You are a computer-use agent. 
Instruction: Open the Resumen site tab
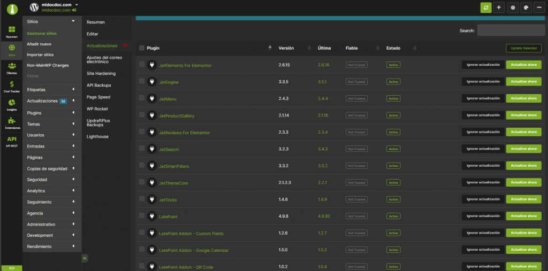[96, 22]
